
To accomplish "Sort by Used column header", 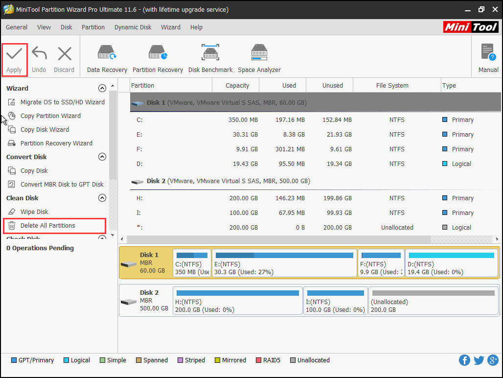I will tap(283, 85).
